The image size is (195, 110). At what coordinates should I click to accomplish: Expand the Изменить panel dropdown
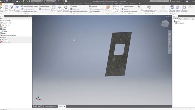pyautogui.click(x=80, y=14)
